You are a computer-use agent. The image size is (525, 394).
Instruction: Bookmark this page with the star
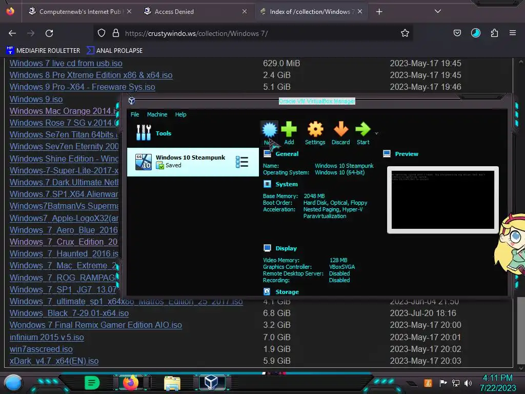coord(405,33)
